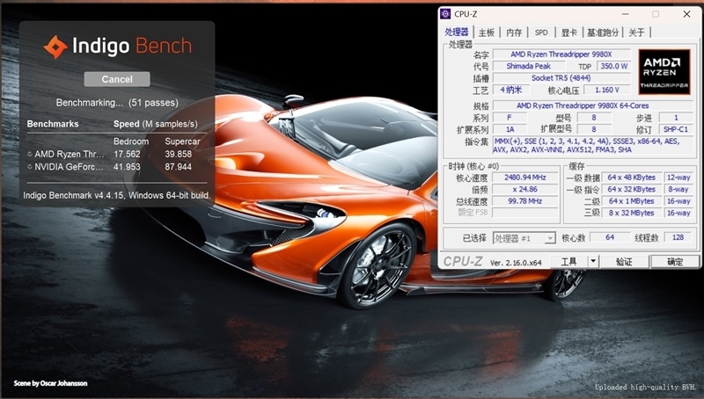
Task: Click the spinner icon beside NVIDIA GeForc… row
Action: tap(30, 166)
